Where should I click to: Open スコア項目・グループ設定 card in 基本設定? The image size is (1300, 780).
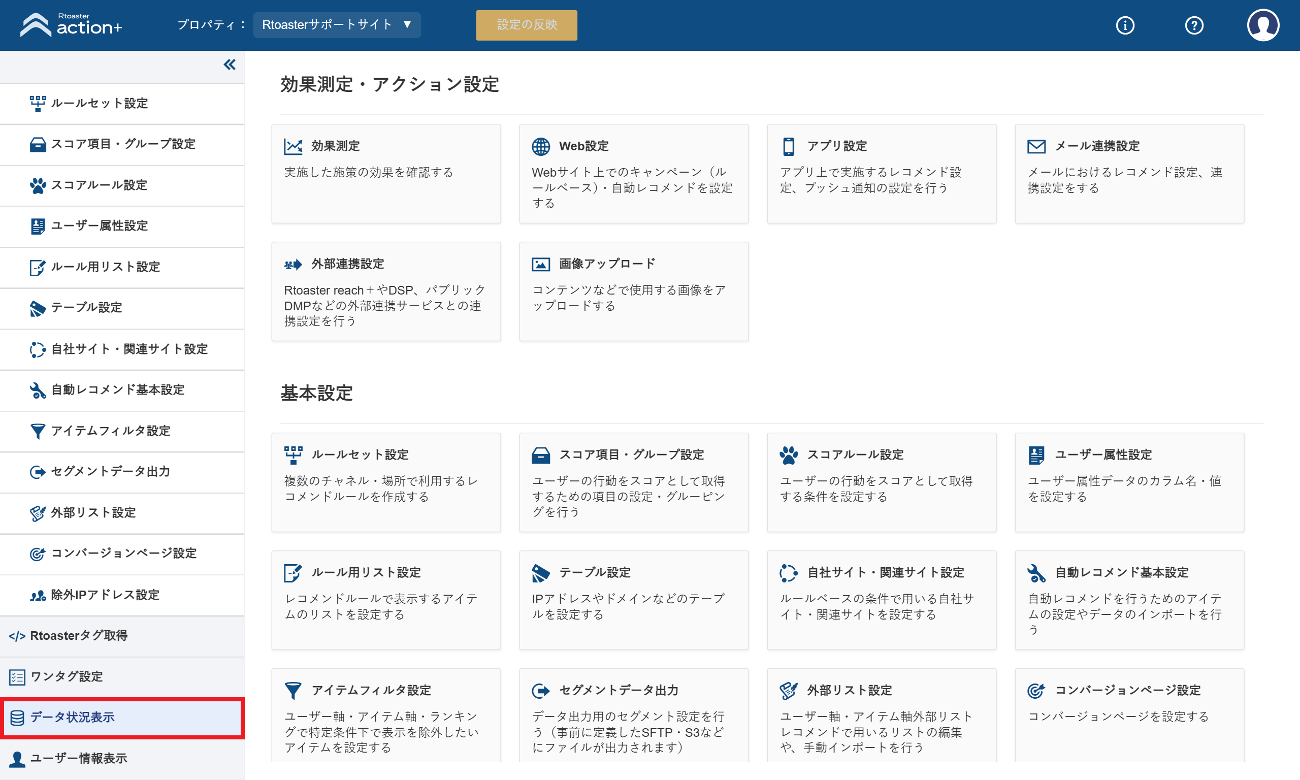634,482
